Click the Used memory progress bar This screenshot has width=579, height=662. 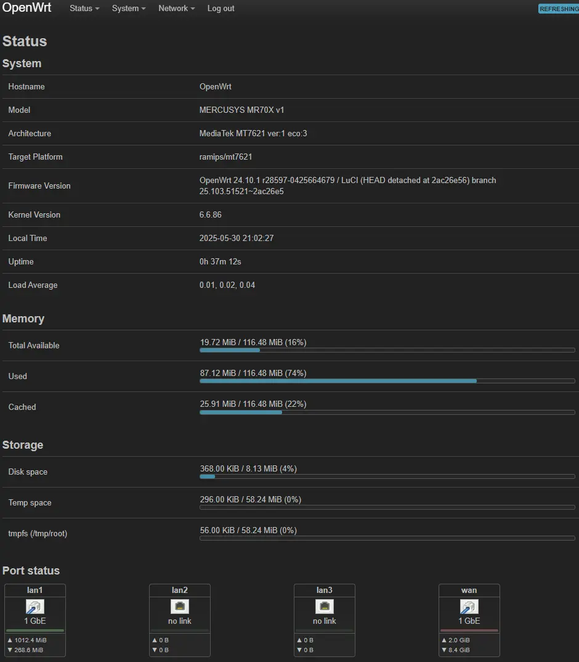(x=387, y=381)
